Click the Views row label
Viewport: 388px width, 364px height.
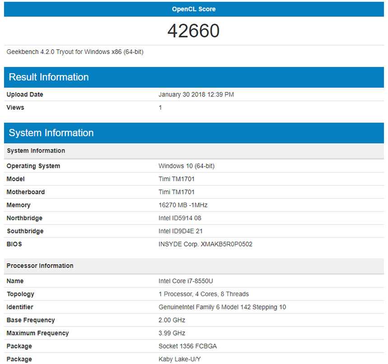[15, 108]
